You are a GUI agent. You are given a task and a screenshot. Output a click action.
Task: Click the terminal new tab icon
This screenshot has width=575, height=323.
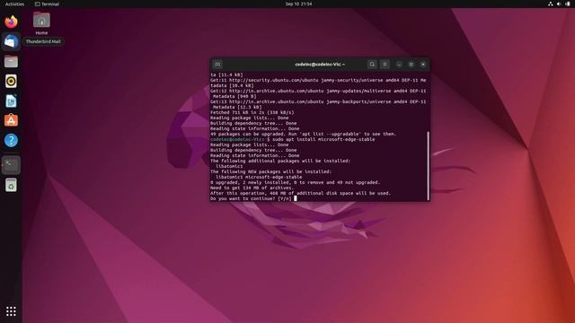pos(217,65)
